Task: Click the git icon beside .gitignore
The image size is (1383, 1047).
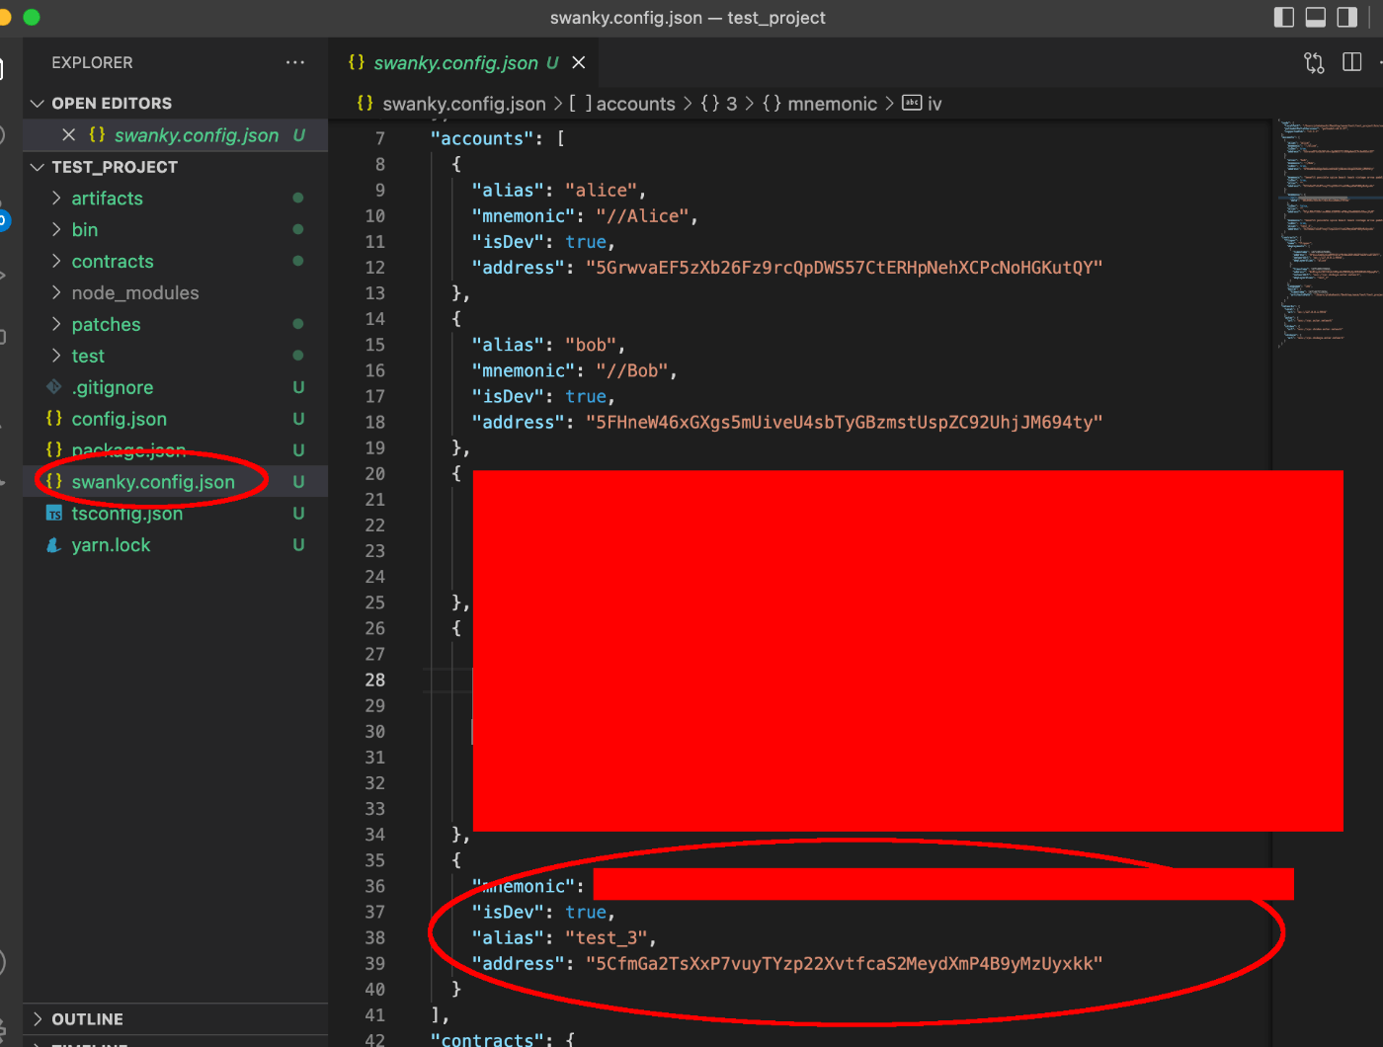Action: click(x=54, y=387)
